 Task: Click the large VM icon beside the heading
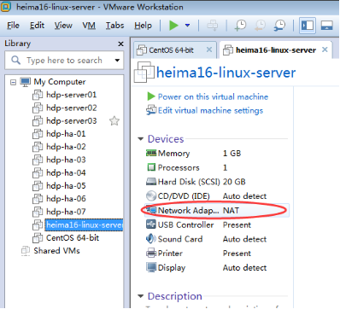click(x=144, y=73)
